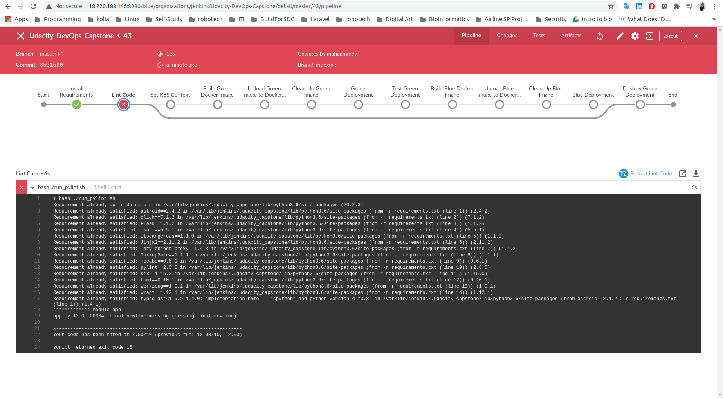Screen dimensions: 723x398
Task: Click the blue restart icon beside Restart Lint Code
Action: pyautogui.click(x=623, y=173)
